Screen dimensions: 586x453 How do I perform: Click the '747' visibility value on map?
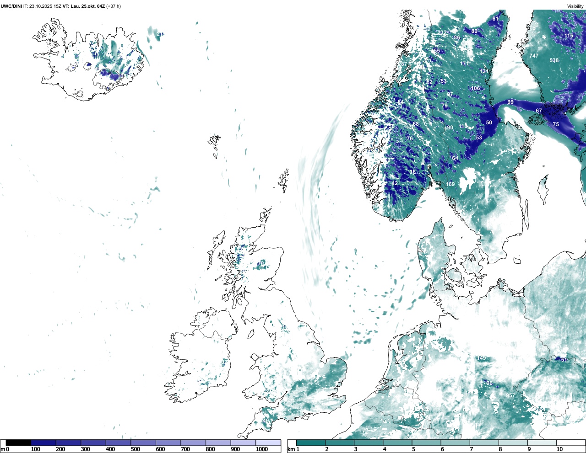[534, 56]
